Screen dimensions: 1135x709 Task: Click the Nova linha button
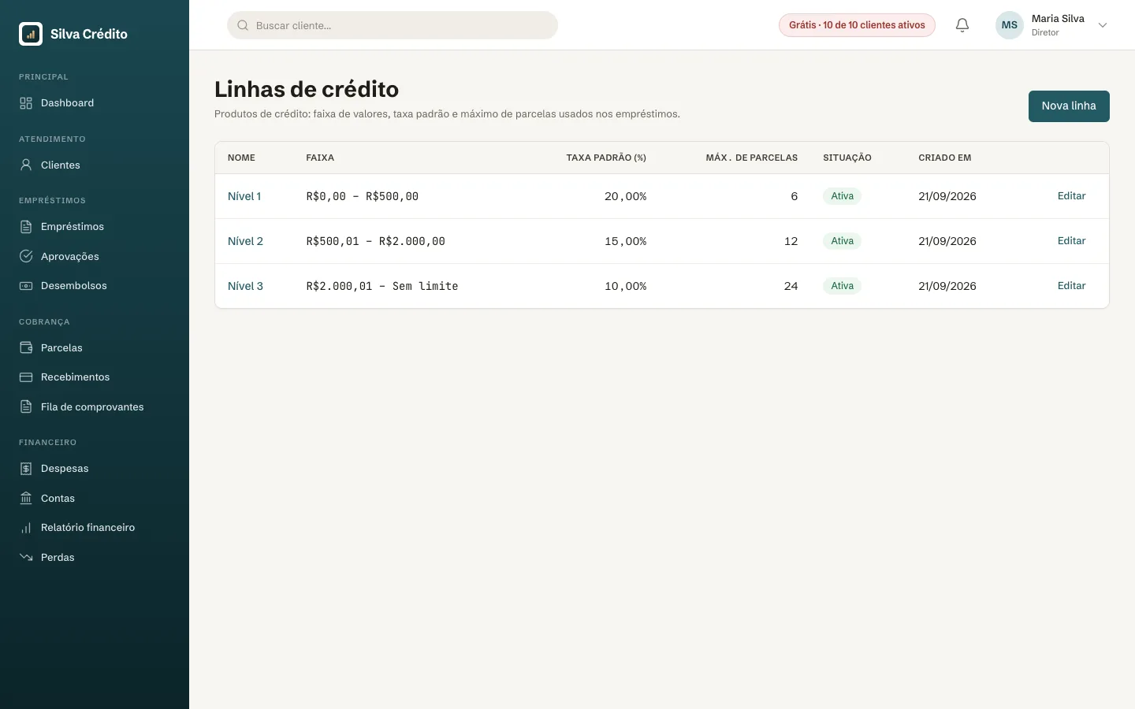[1069, 106]
